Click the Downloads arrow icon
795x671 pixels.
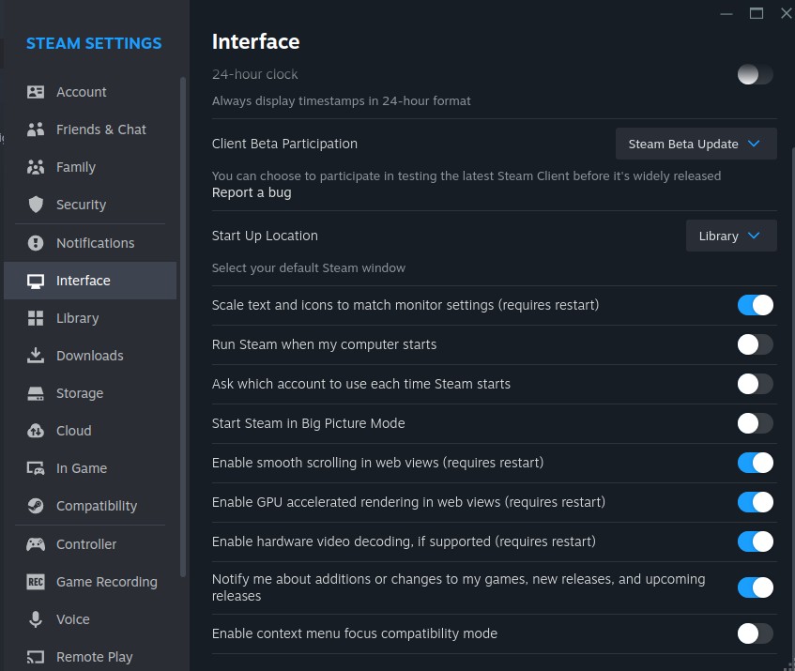(36, 356)
